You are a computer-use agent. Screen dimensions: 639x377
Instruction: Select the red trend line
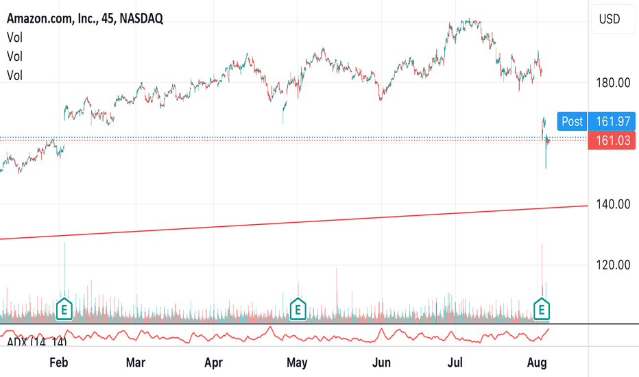pos(293,223)
